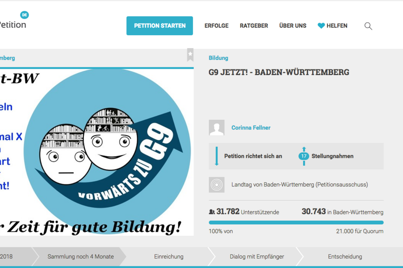Click the heart icon beside HELFEN
This screenshot has height=268, width=403.
[x=321, y=26]
